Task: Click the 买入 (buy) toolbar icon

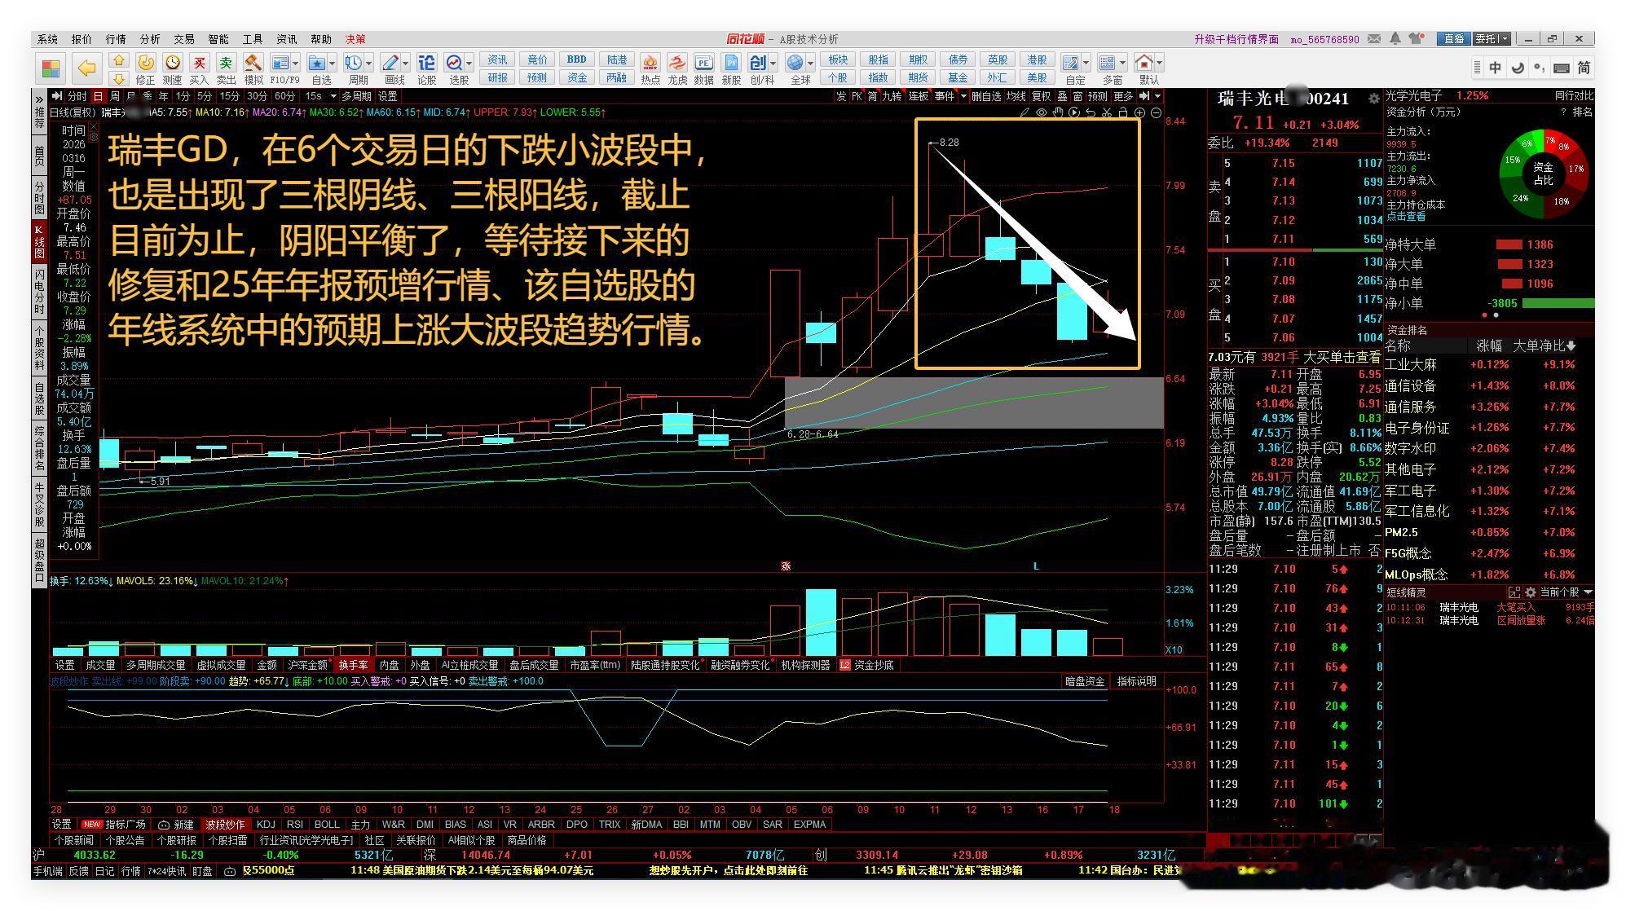Action: pos(199,64)
